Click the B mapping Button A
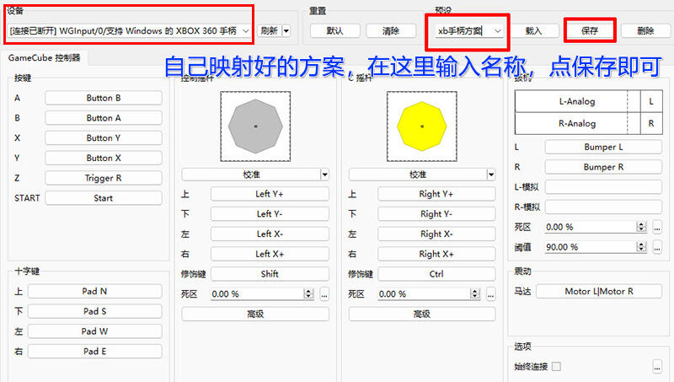 104,118
